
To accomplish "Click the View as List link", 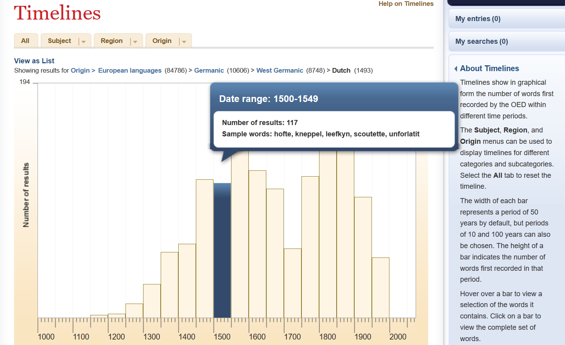I will [34, 61].
